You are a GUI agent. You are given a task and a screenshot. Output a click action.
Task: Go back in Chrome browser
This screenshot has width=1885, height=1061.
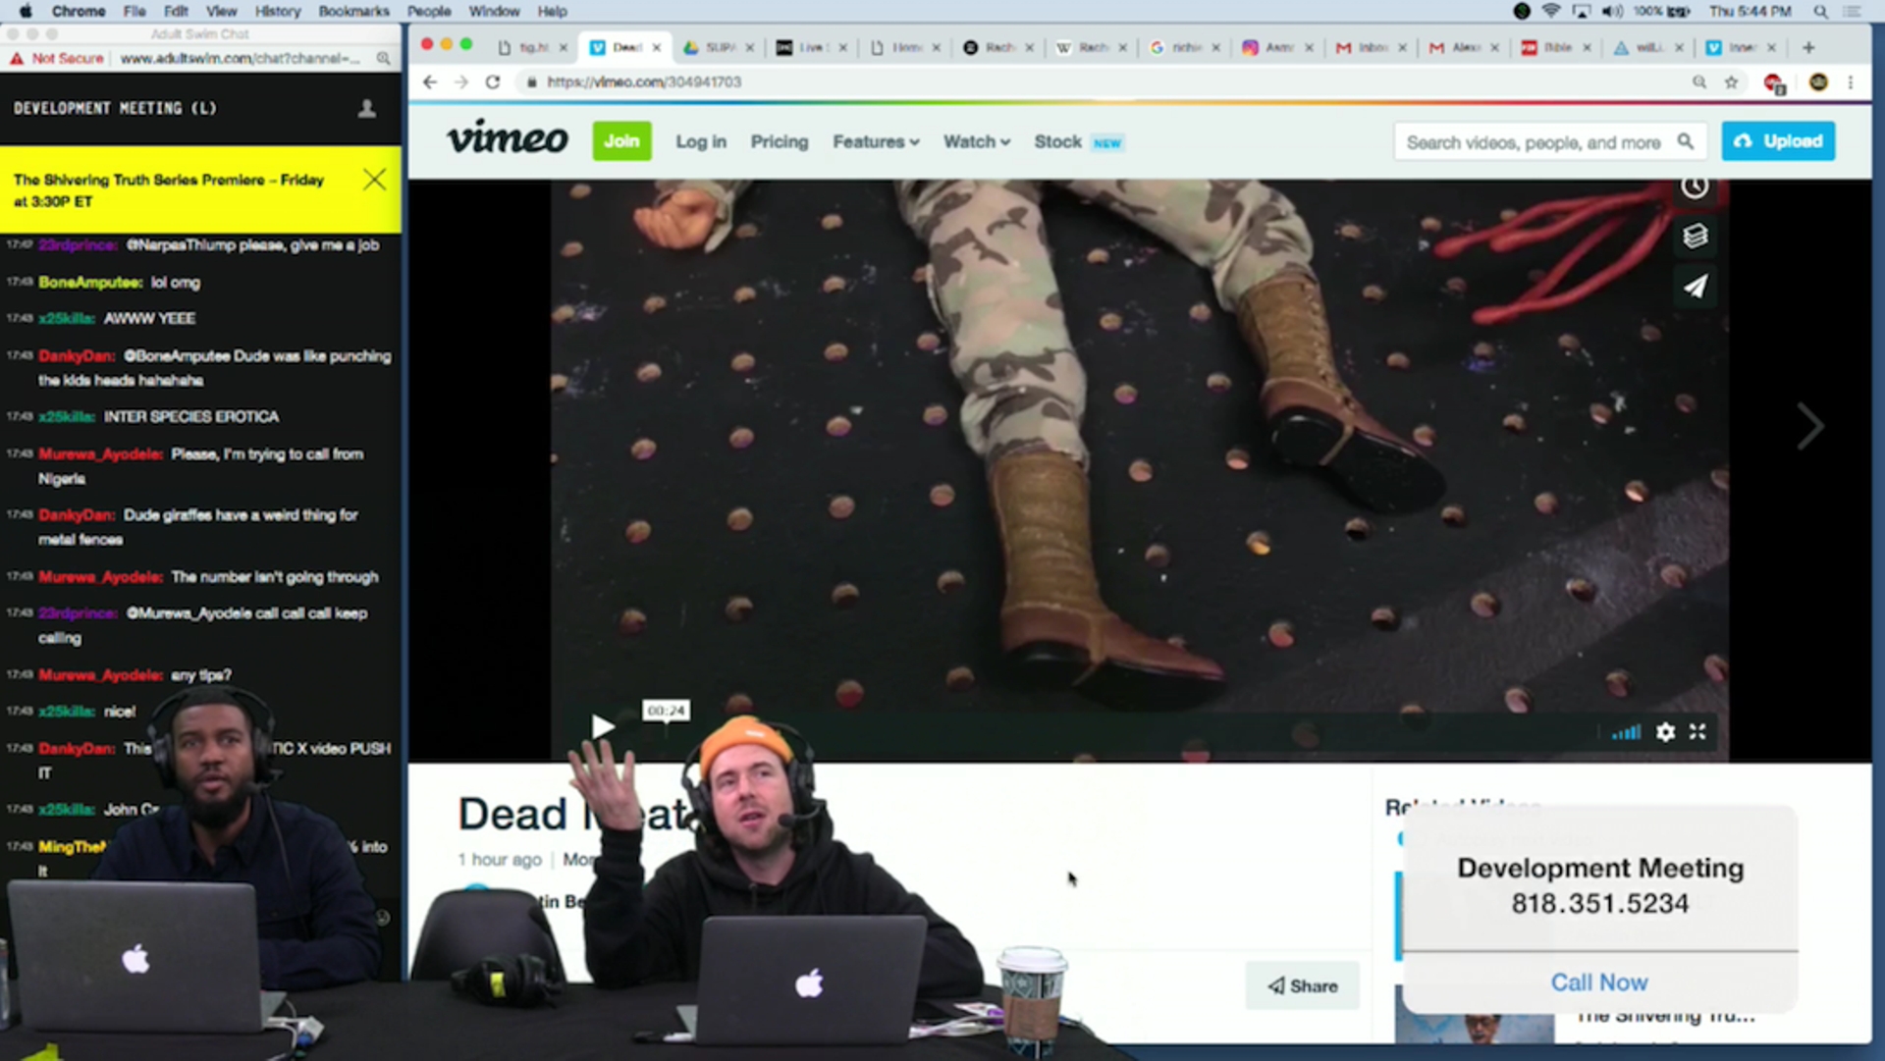tap(429, 82)
